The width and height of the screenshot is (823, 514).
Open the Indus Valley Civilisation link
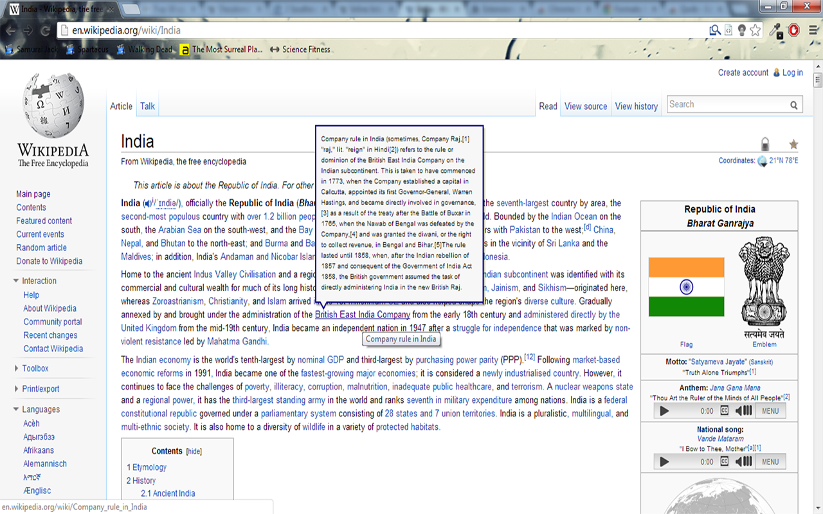(x=235, y=274)
